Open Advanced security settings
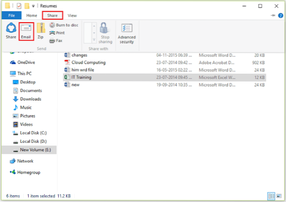 pos(127,33)
